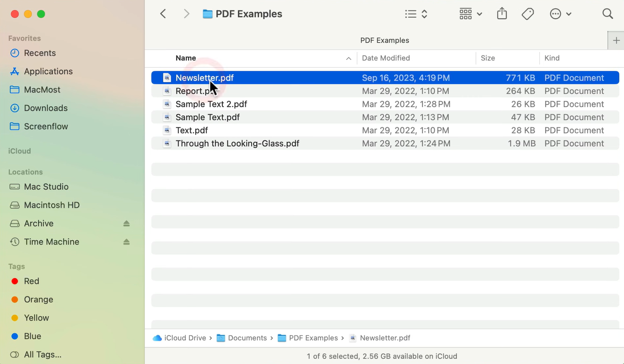Click the Search magnifier icon
Viewport: 624px width, 364px height.
[x=608, y=14]
